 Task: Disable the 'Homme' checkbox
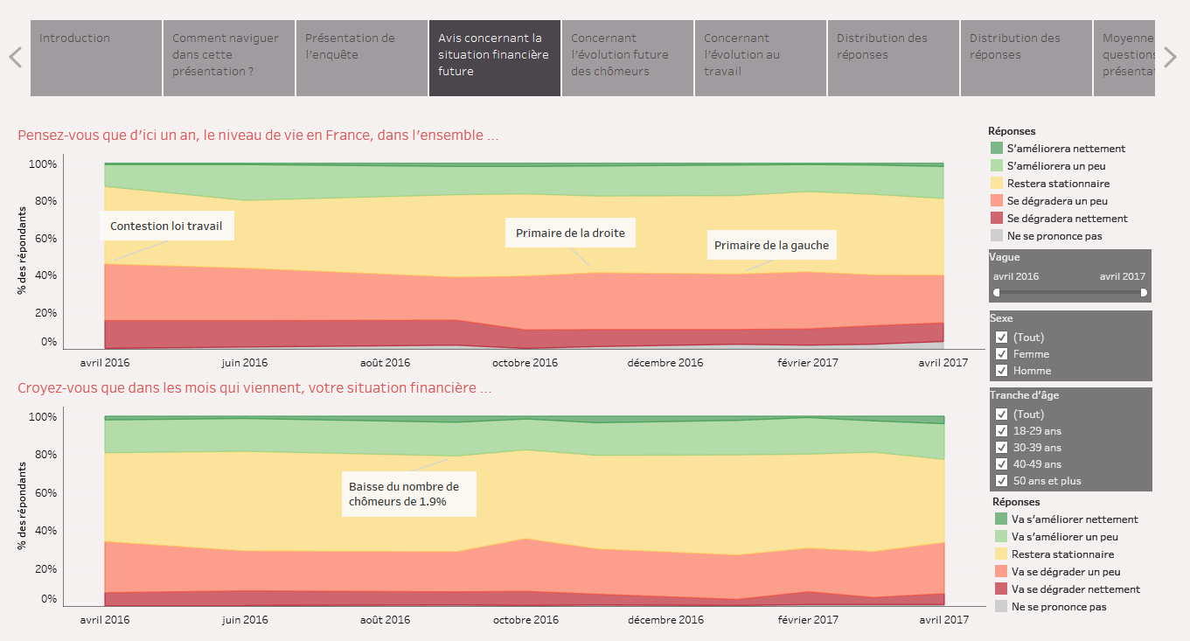click(x=1001, y=370)
